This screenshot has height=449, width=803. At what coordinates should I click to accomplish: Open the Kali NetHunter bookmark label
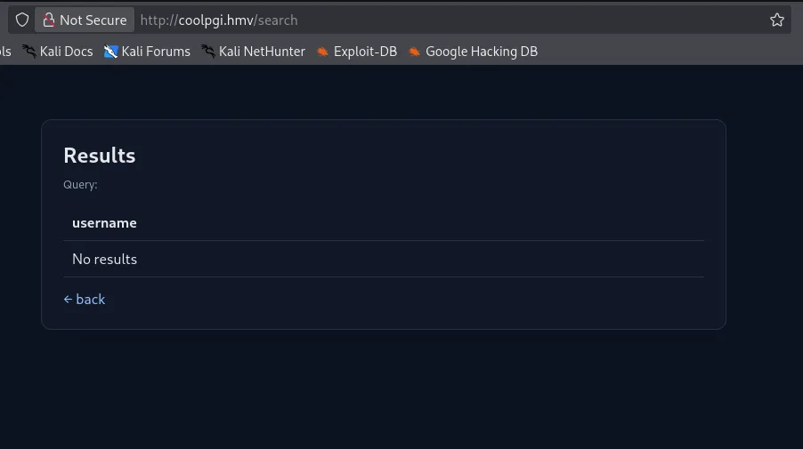point(262,52)
